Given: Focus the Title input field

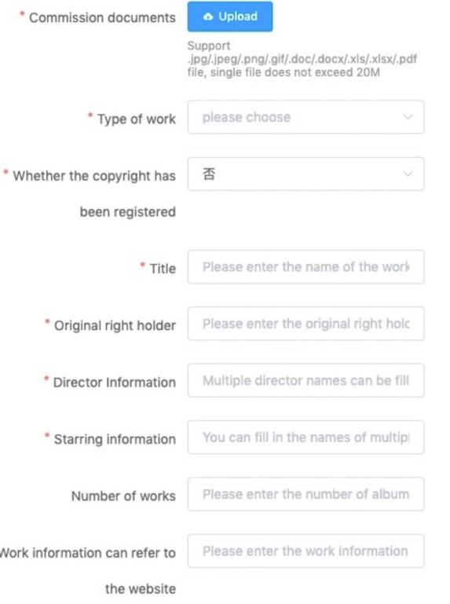Looking at the screenshot, I should pyautogui.click(x=306, y=267).
